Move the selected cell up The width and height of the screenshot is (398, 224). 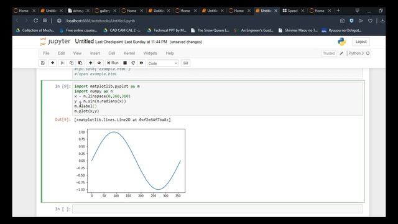click(x=90, y=63)
